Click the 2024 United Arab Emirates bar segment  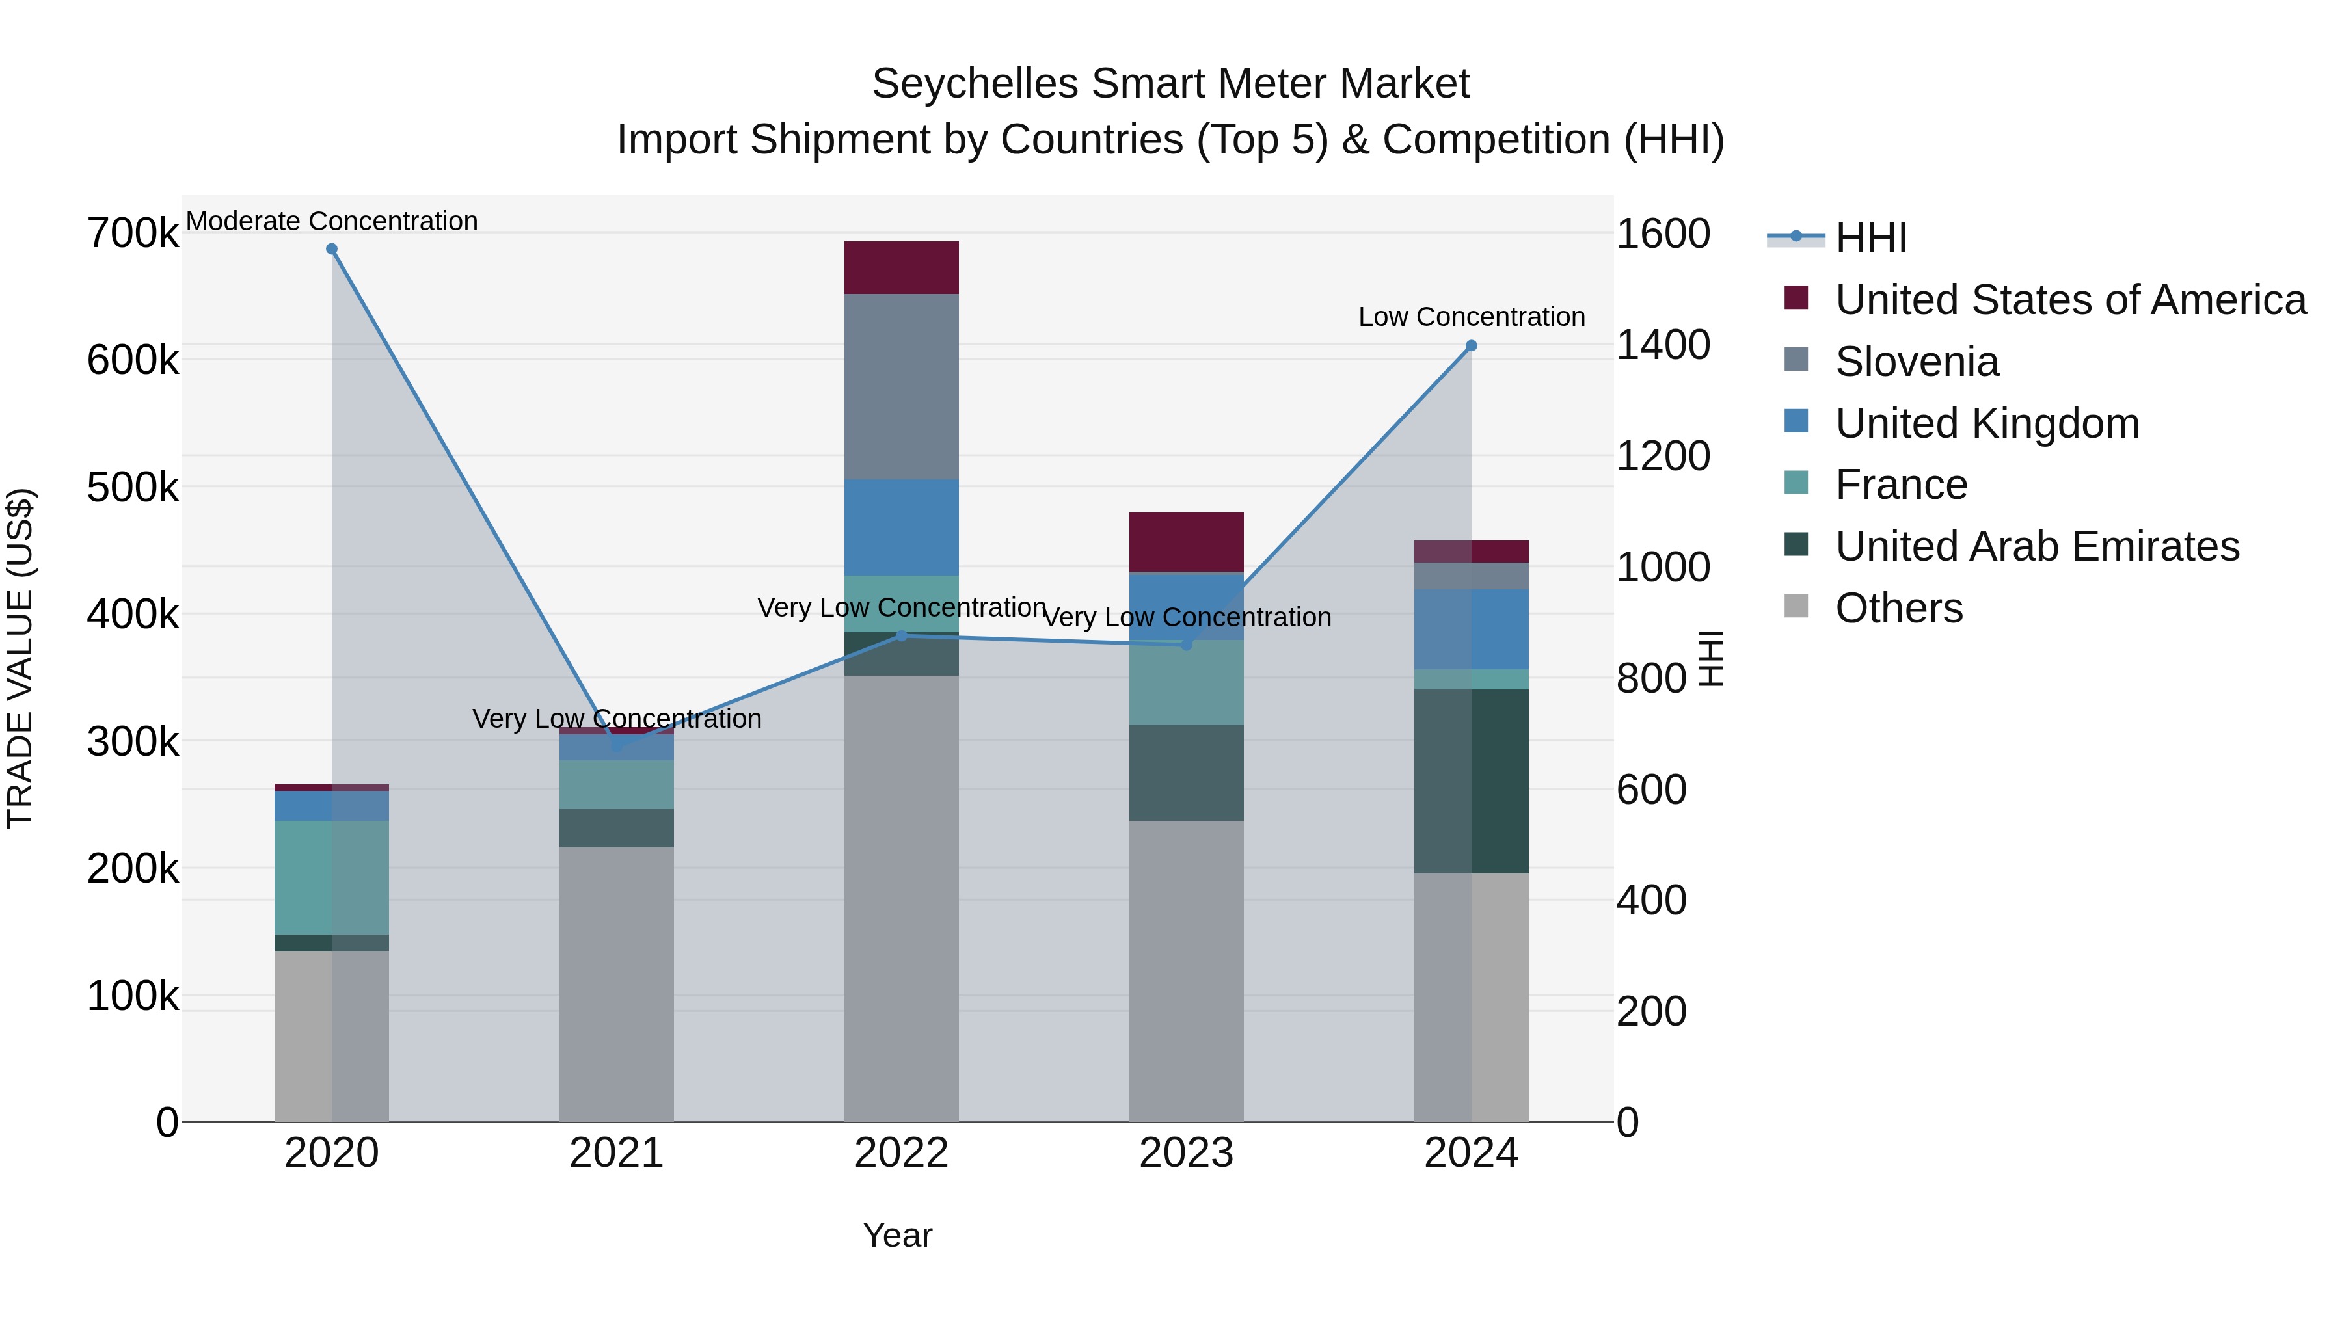[1472, 782]
